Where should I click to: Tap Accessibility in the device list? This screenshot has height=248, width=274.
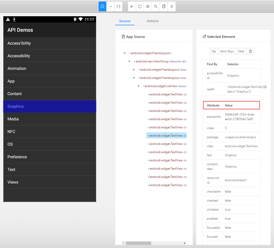click(x=50, y=56)
